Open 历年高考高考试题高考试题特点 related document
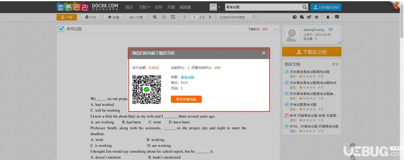 (x=313, y=83)
